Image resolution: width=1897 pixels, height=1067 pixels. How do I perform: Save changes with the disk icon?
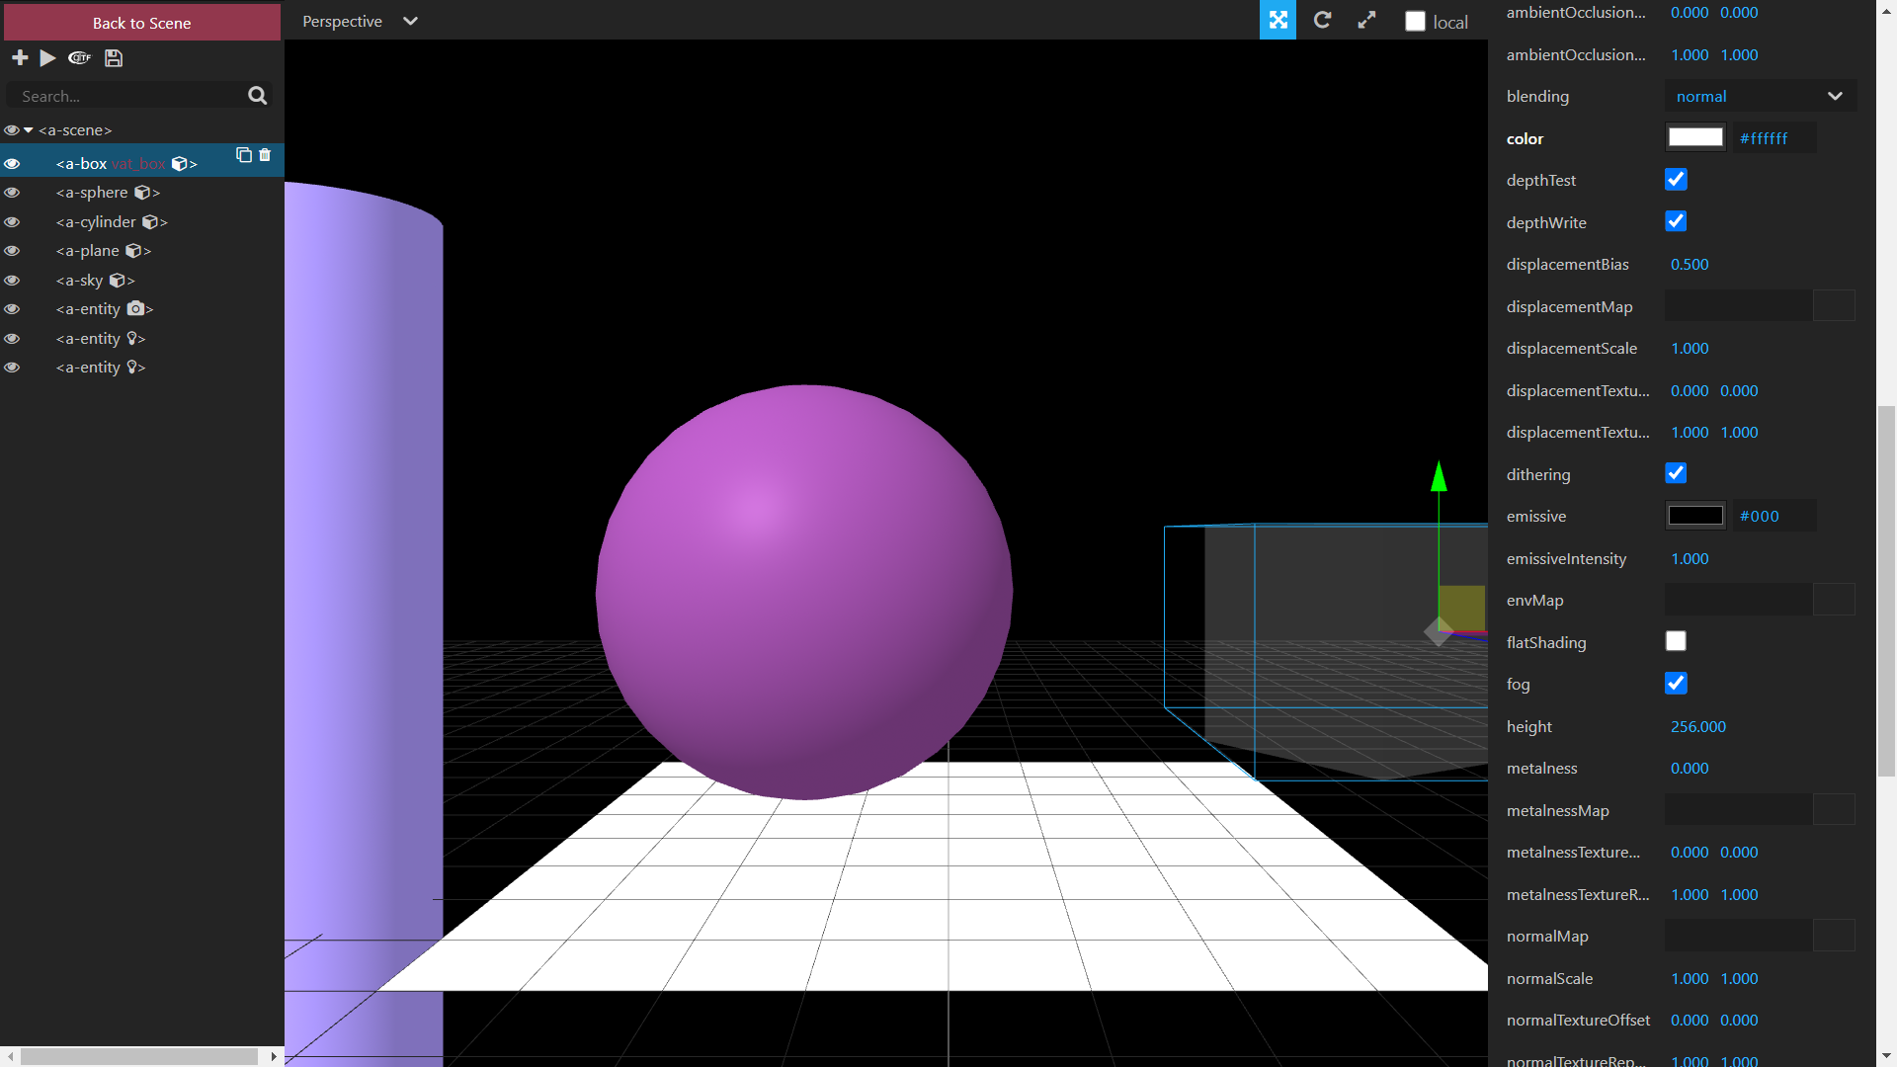114,58
